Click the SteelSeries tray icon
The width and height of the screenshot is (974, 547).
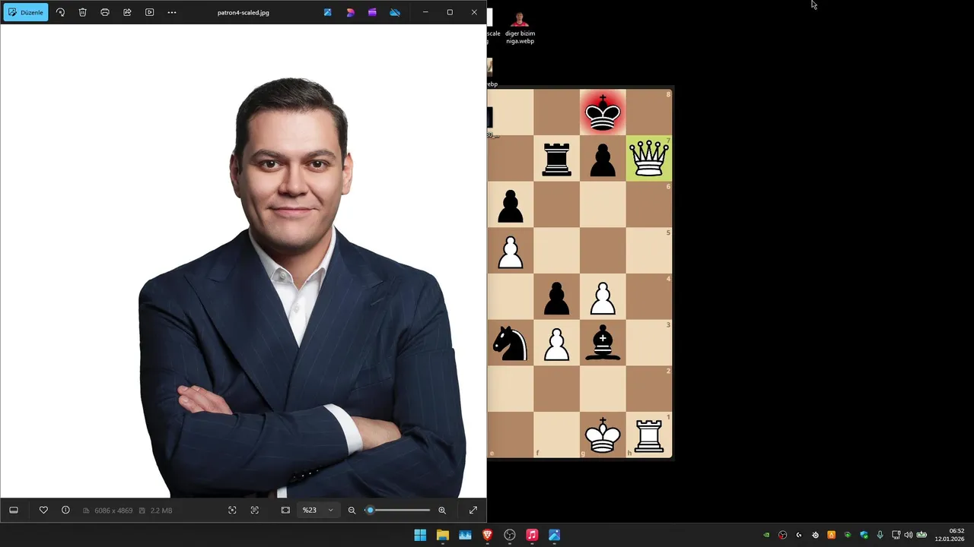point(815,535)
